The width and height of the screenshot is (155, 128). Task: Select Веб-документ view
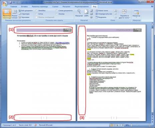point(25,11)
